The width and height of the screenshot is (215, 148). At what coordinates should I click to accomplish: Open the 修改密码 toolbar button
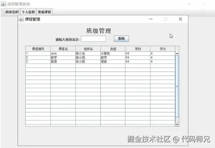coord(12,12)
